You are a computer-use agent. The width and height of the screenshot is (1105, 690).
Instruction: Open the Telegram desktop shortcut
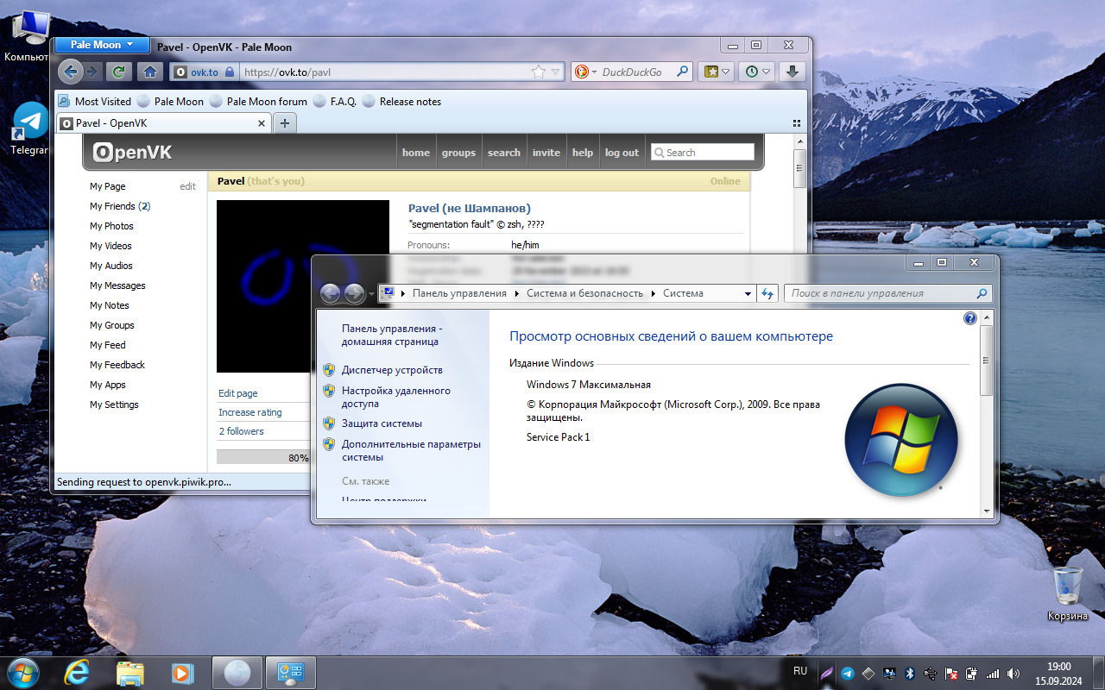(31, 122)
